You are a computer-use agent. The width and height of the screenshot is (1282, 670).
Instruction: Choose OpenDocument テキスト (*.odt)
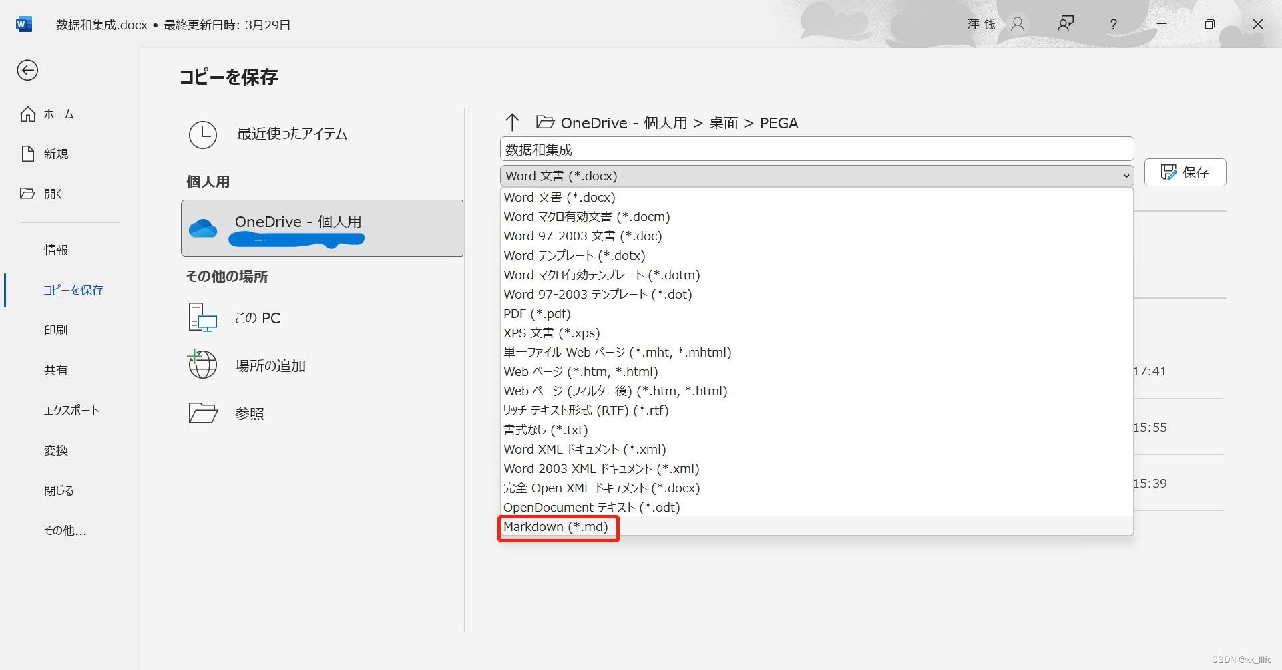[x=817, y=507]
